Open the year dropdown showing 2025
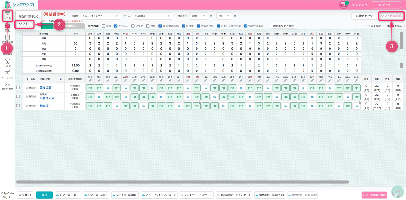The image size is (406, 200). [198, 16]
